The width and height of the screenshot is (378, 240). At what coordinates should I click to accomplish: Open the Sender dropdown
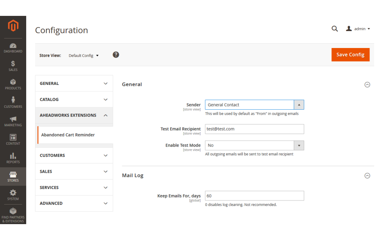[x=255, y=105]
